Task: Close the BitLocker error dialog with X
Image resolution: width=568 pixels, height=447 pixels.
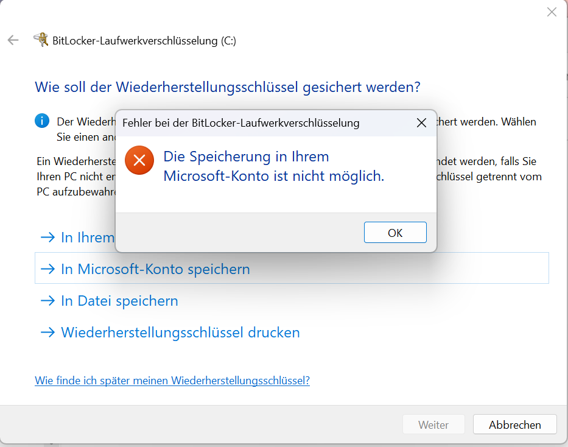Action: pyautogui.click(x=421, y=123)
